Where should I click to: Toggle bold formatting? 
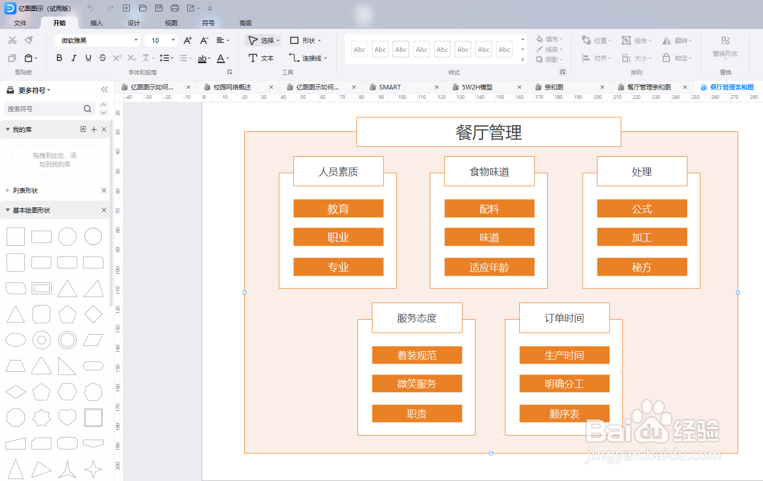click(59, 58)
